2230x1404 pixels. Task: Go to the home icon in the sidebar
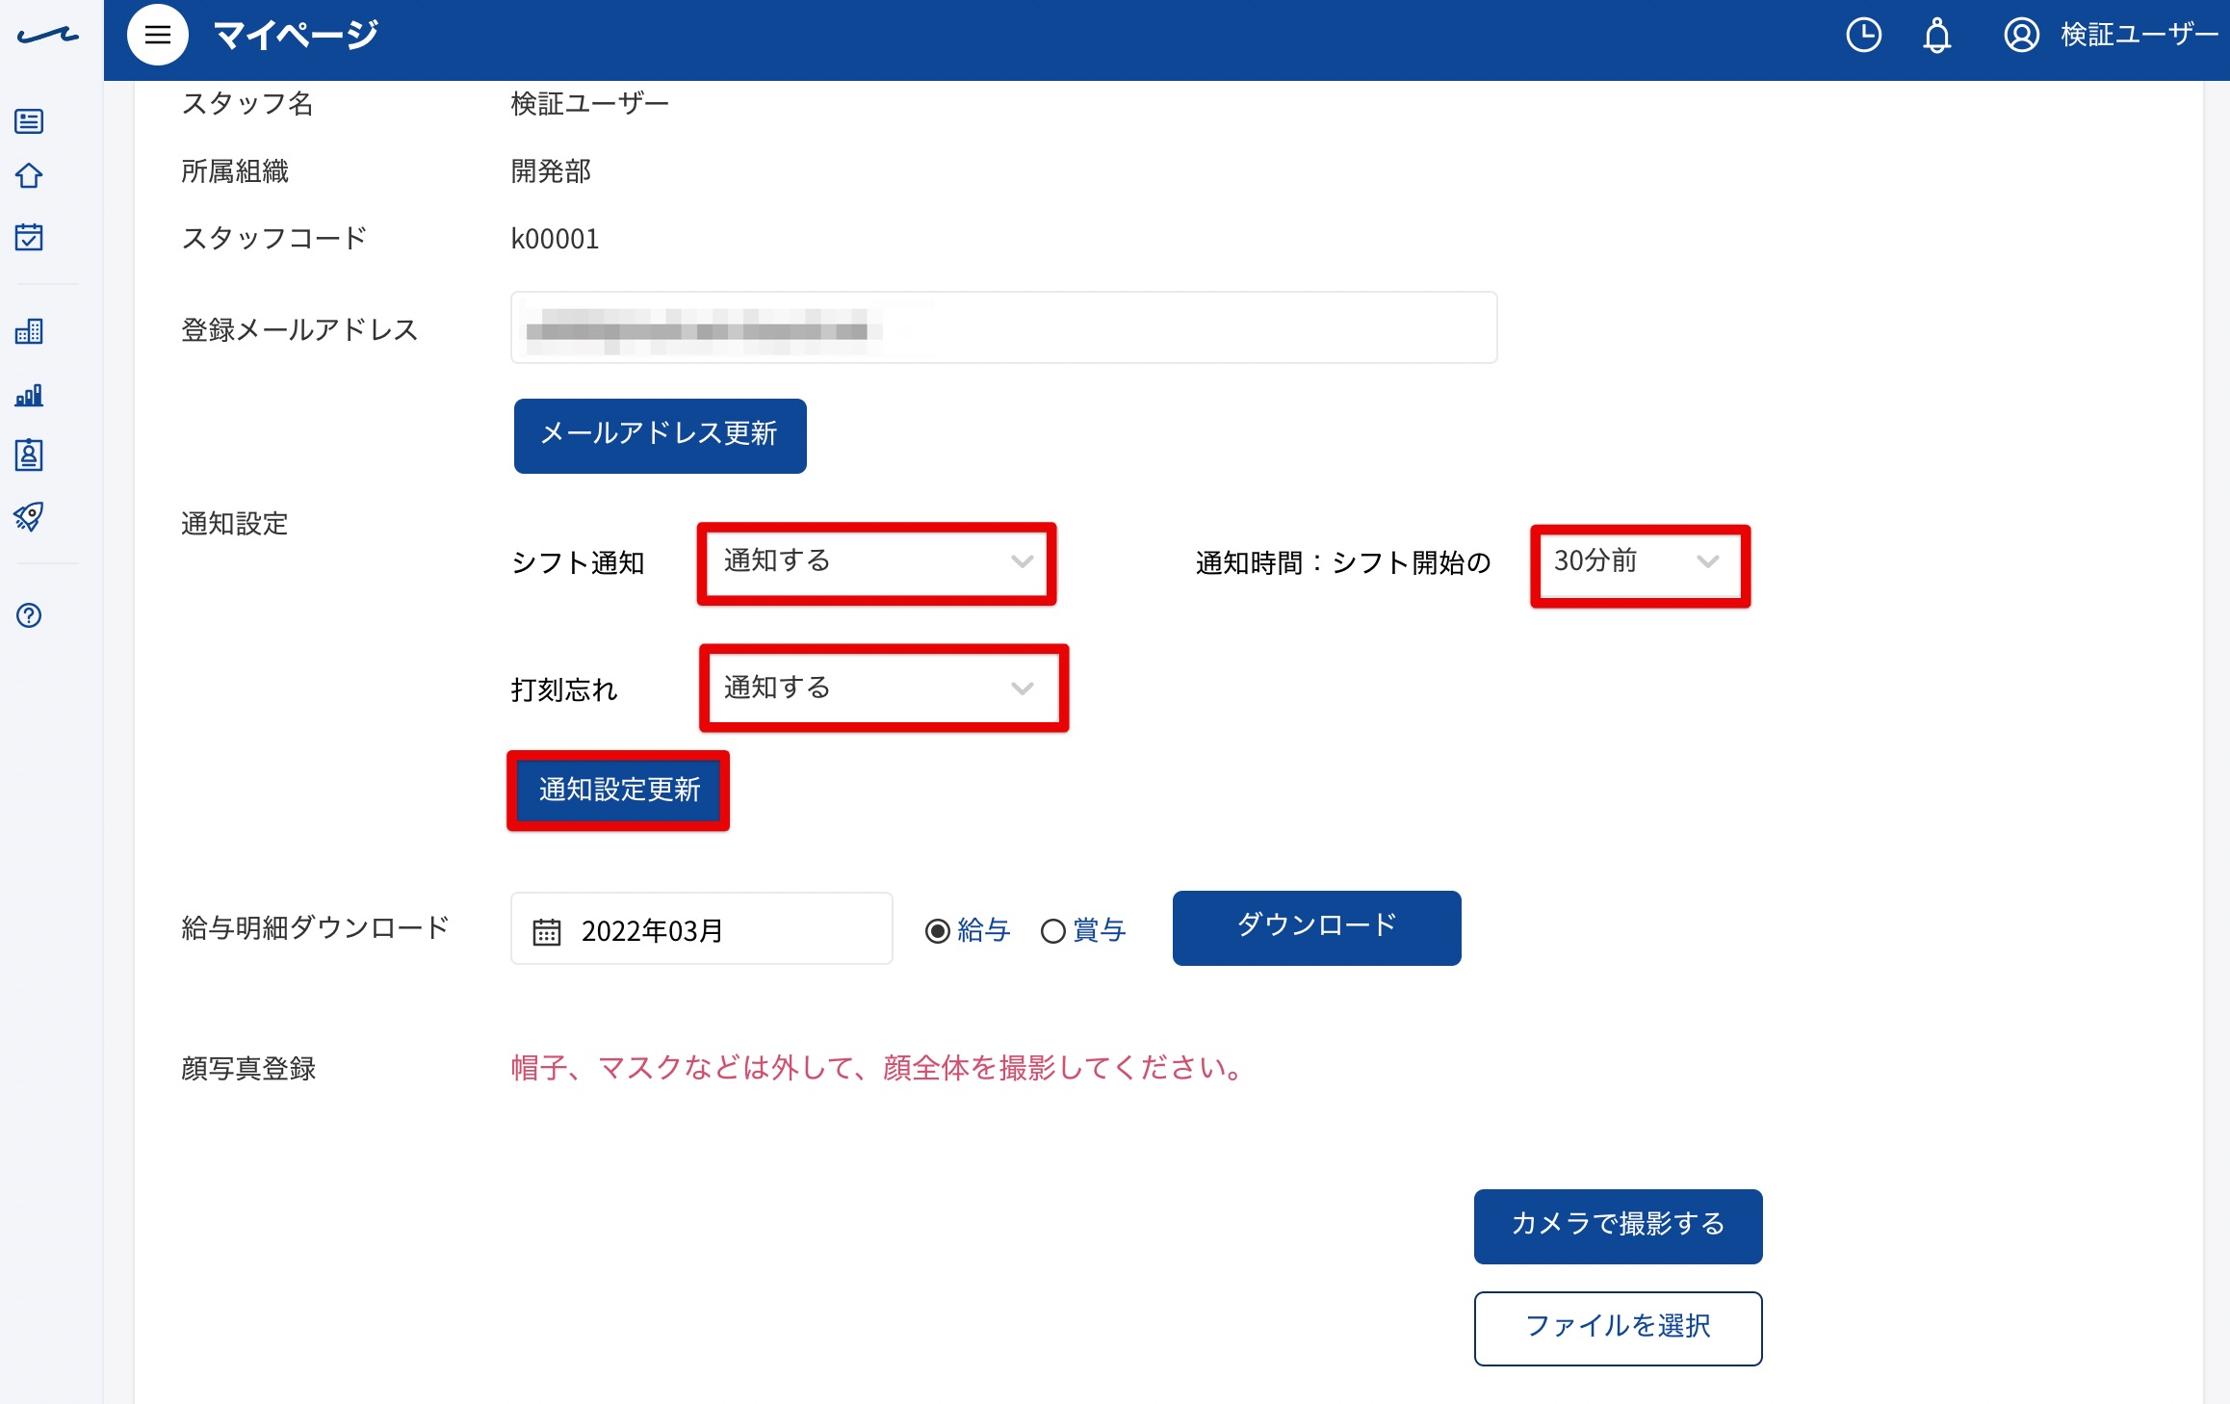coord(29,176)
